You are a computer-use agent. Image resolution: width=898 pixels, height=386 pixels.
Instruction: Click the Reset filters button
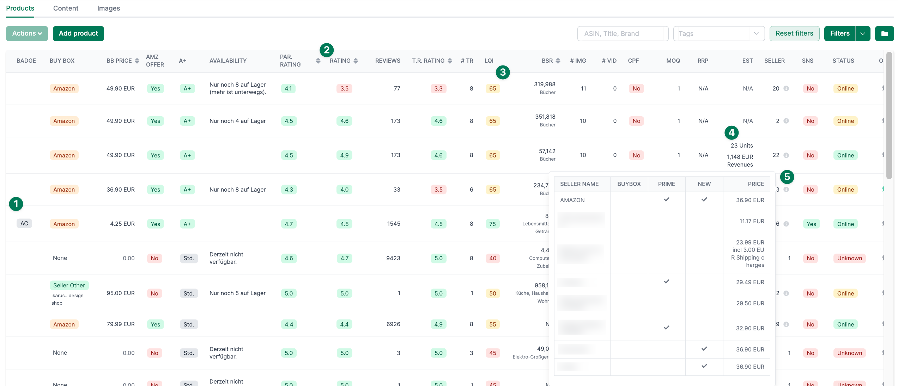794,33
